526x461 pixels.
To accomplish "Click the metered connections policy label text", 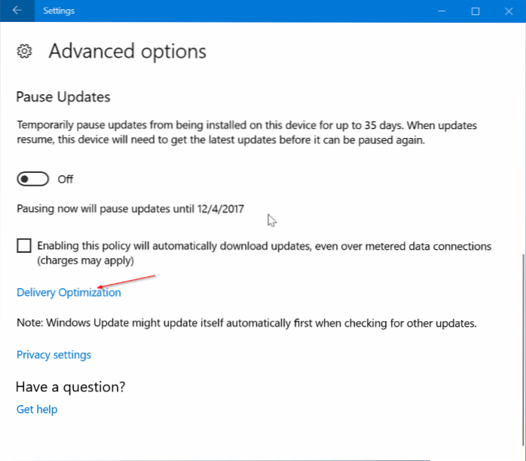I will pyautogui.click(x=264, y=254).
